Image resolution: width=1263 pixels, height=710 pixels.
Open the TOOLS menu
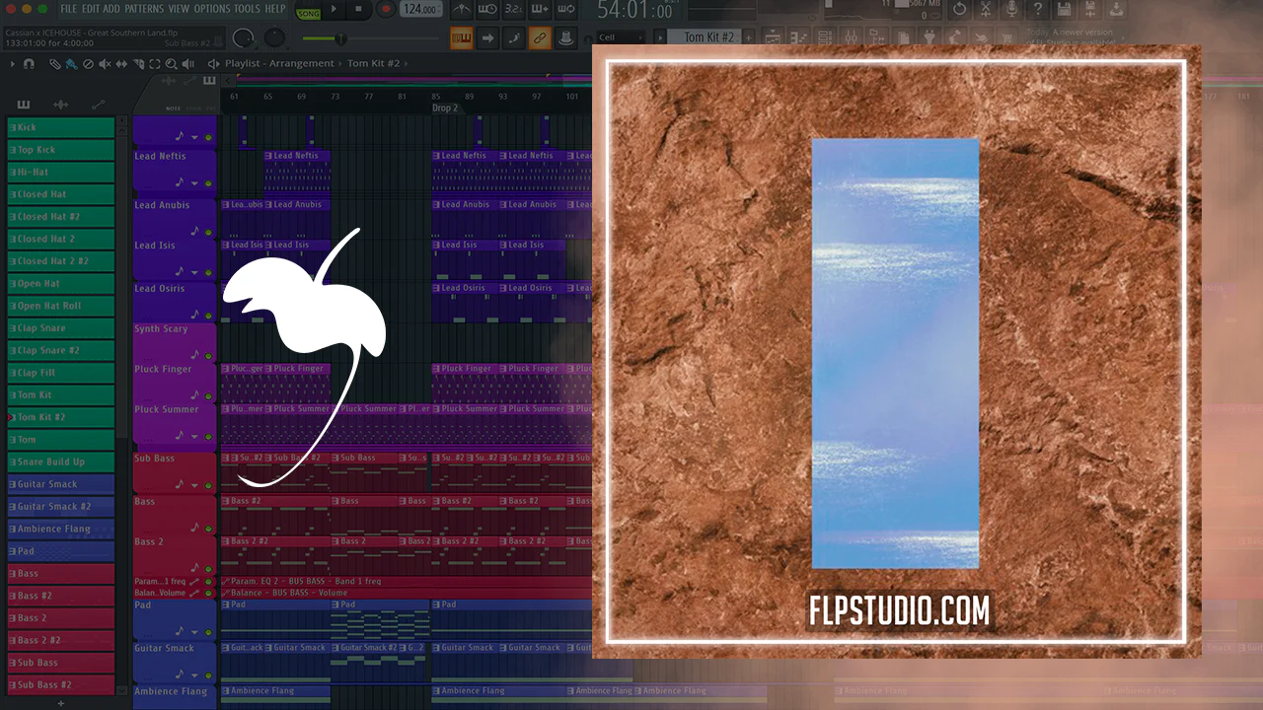[248, 9]
